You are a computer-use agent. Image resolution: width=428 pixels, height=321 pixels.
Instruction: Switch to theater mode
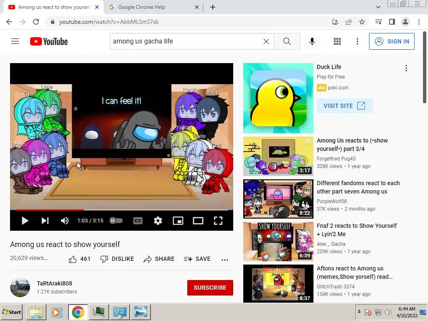pos(198,221)
